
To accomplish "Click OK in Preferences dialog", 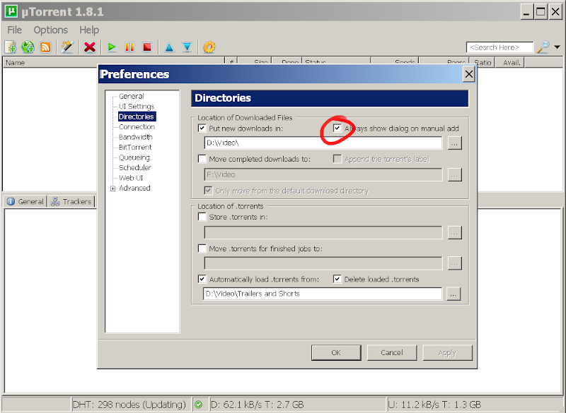I will pos(336,352).
